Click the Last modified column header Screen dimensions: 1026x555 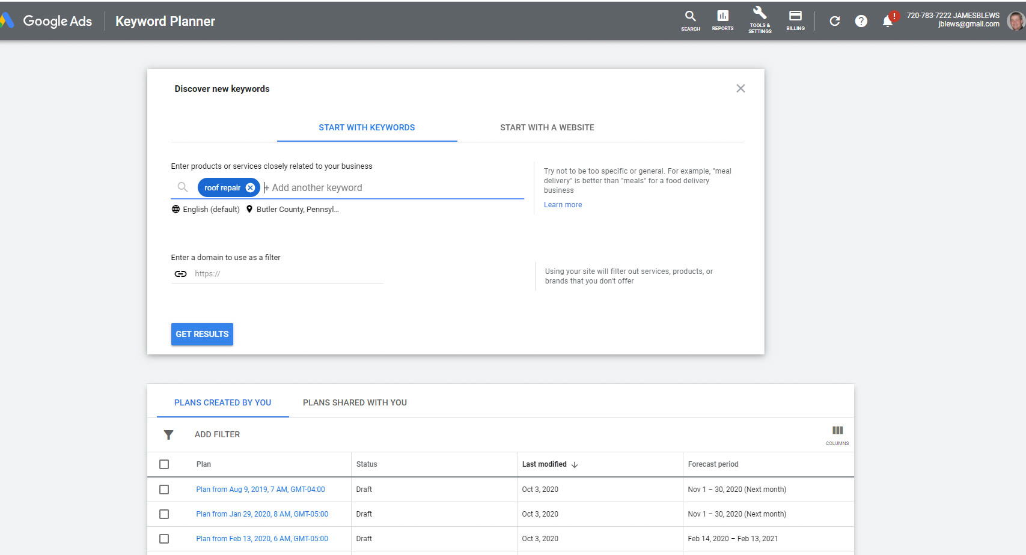tap(544, 464)
